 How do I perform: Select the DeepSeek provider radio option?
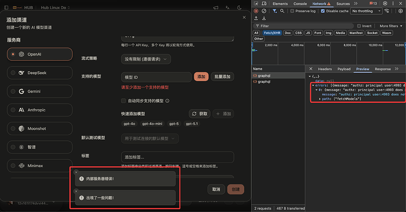click(39, 73)
